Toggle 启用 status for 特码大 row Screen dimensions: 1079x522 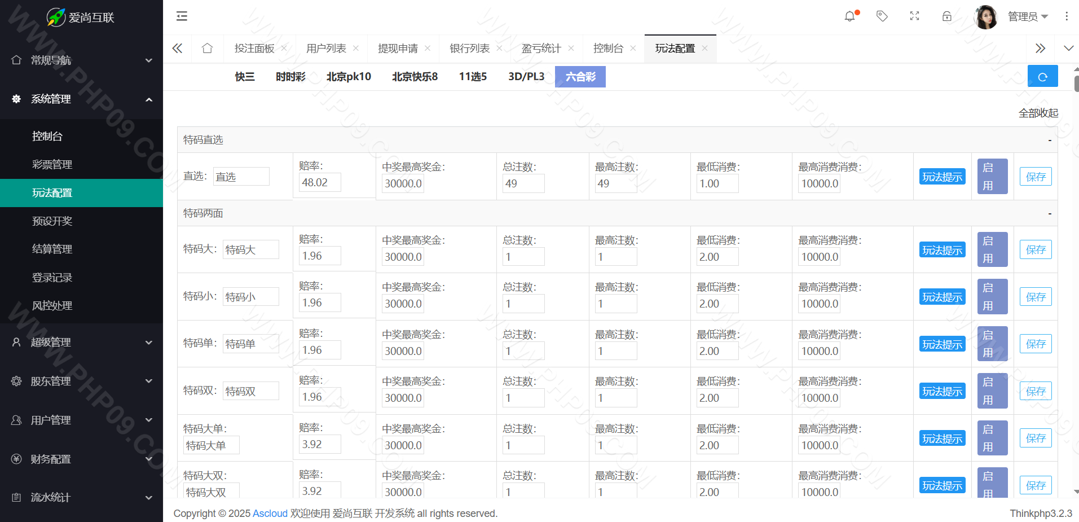tap(992, 249)
